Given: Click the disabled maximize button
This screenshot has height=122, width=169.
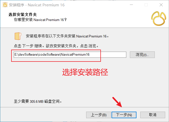Looking at the screenshot, I should click(146, 5).
